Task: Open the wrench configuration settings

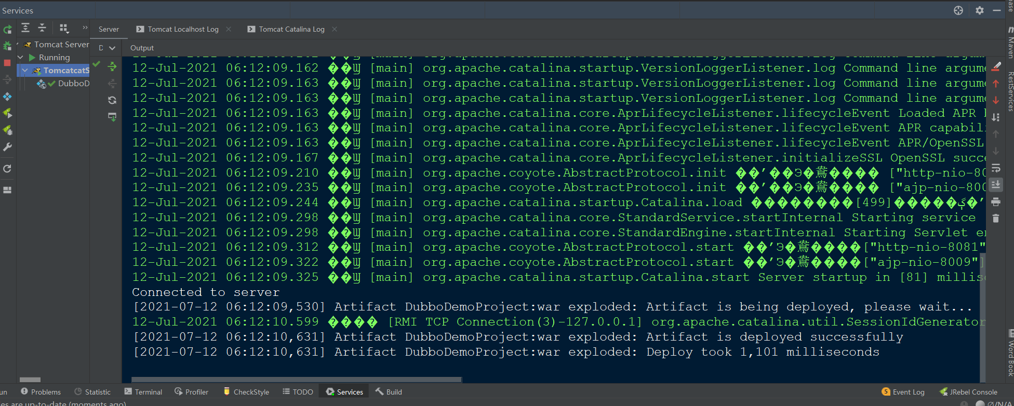Action: (x=7, y=147)
